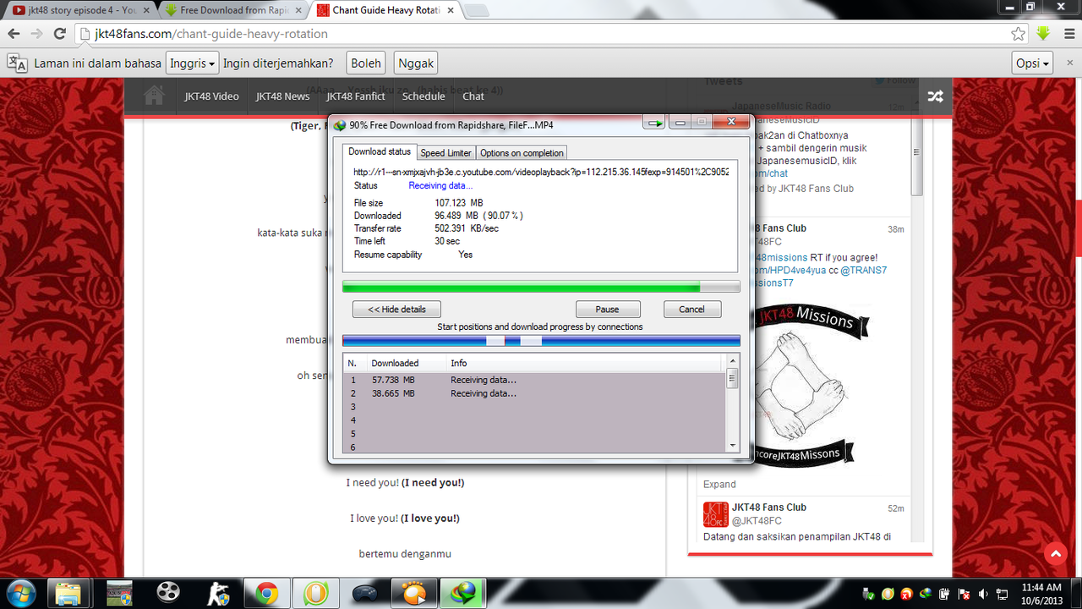1082x609 pixels.
Task: Click Boleh to translate page
Action: (x=366, y=63)
